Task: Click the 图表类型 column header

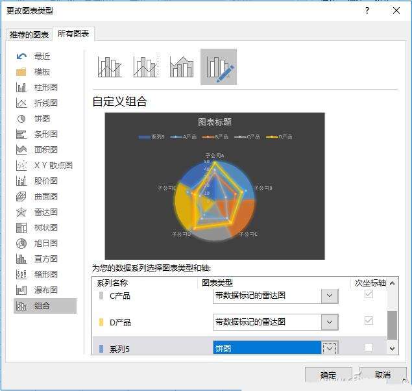Action: click(217, 283)
